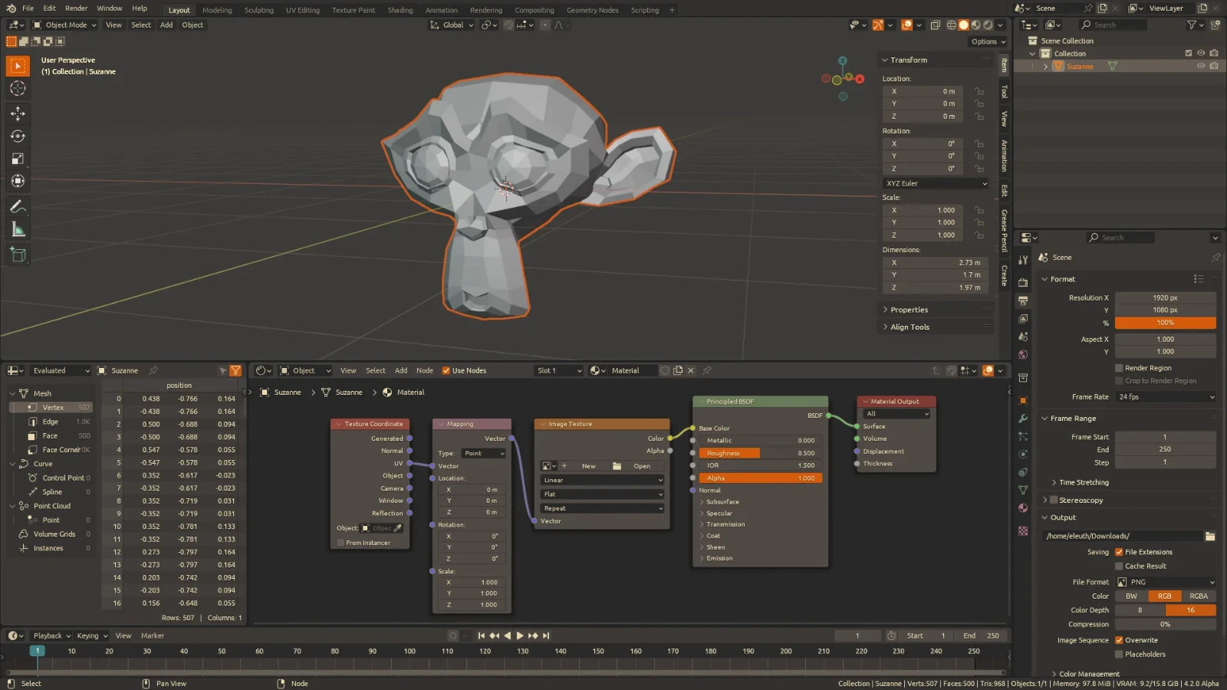Image resolution: width=1227 pixels, height=690 pixels.
Task: Open Repeat extension dropdown
Action: (602, 508)
